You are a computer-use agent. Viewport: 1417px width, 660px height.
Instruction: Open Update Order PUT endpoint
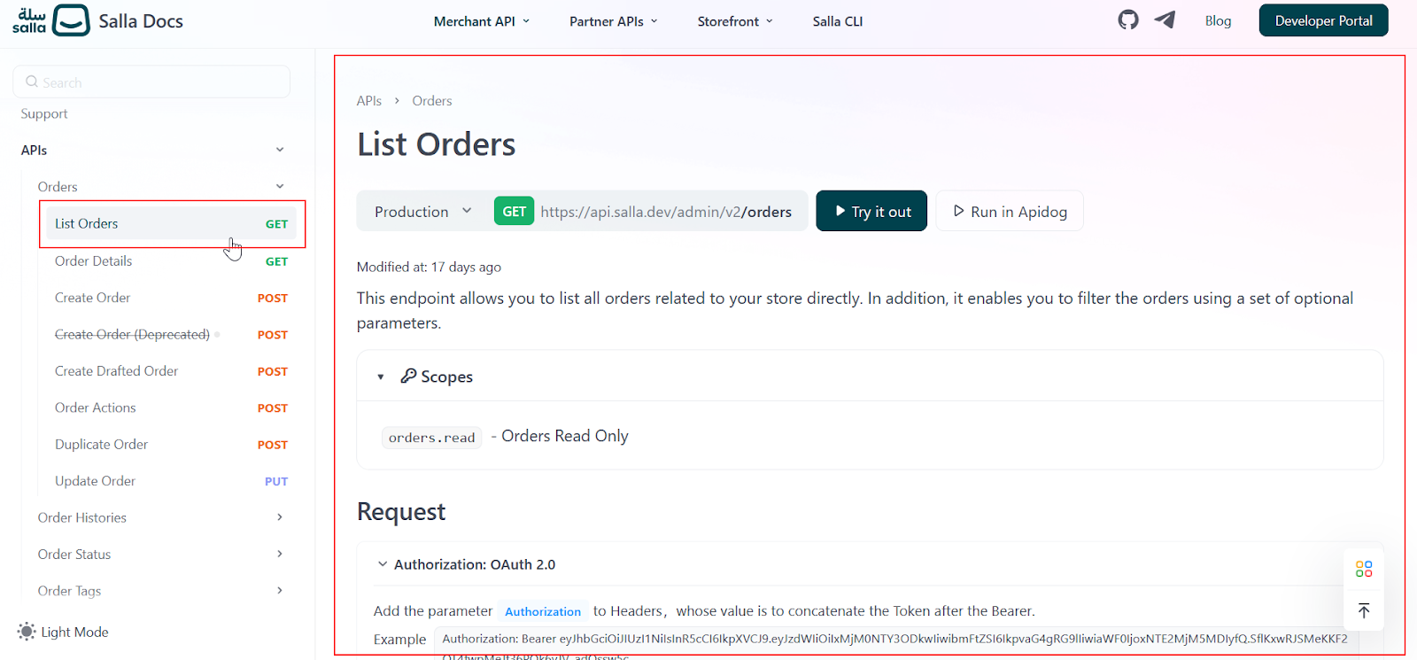(x=170, y=481)
